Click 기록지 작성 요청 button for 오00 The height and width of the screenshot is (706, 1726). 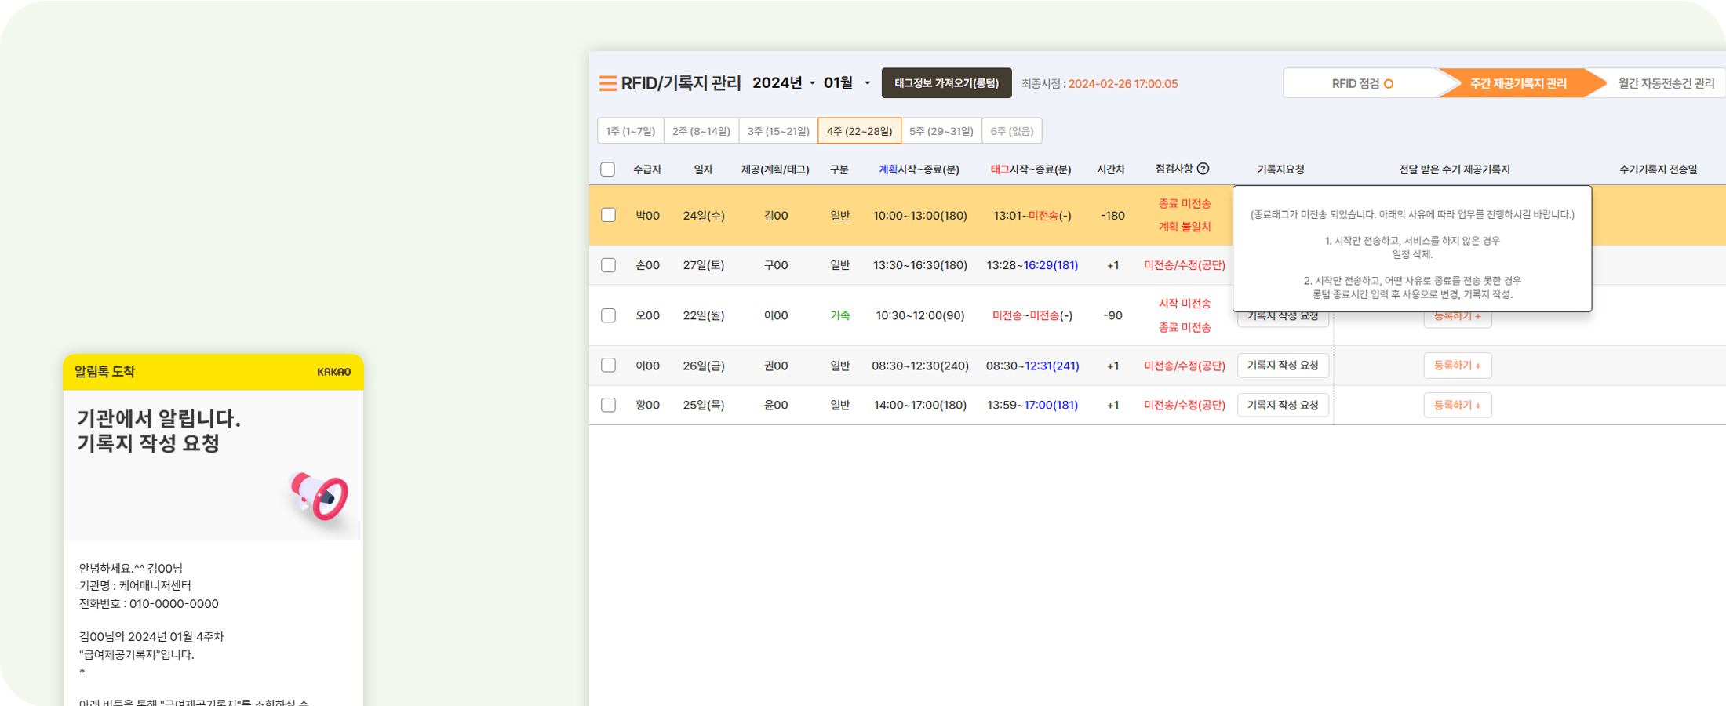(x=1283, y=318)
